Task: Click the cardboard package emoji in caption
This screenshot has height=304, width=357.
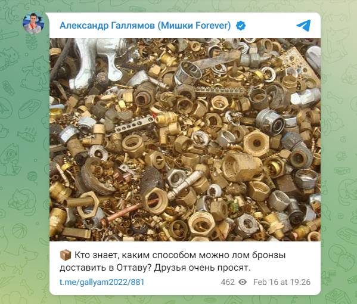Action: pos(66,255)
